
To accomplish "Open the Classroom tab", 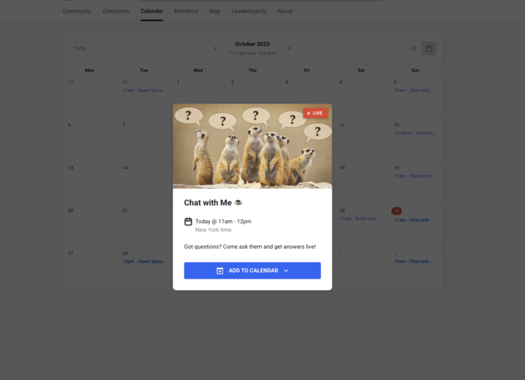I will [116, 11].
